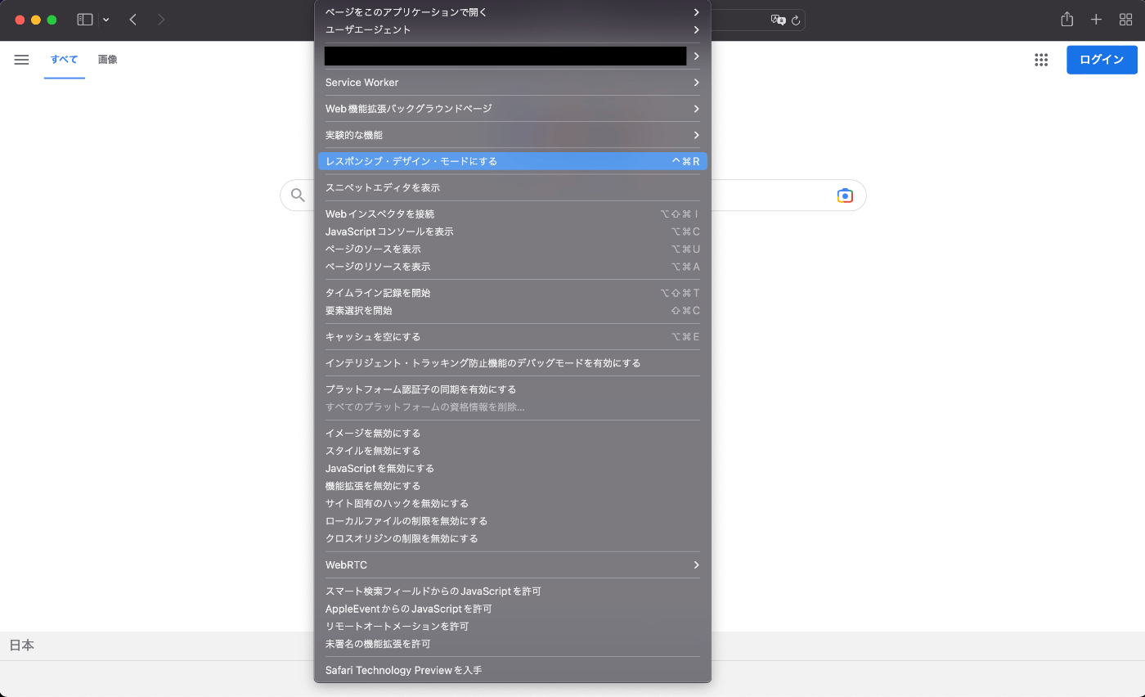Open JavaScriptコンソールを表示

click(513, 232)
